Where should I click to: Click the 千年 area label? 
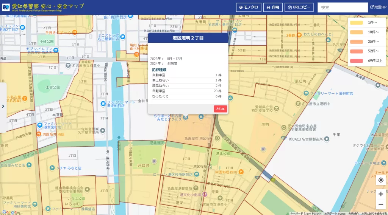pyautogui.click(x=336, y=135)
